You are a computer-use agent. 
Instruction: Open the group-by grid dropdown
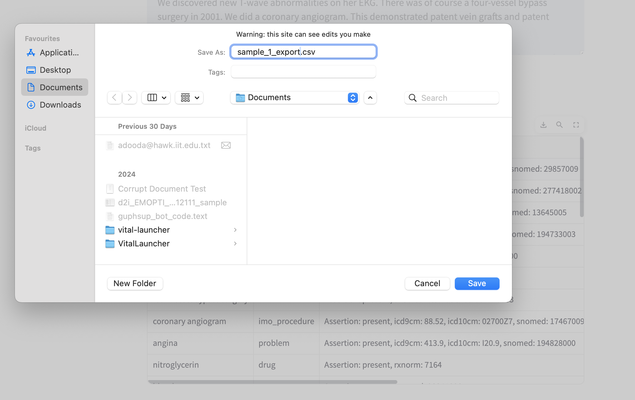point(189,98)
